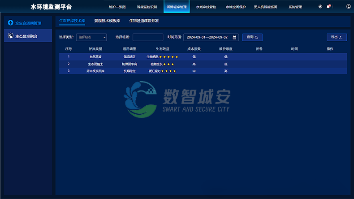
Task: Switch to 景观技术模板库 tab
Action: (107, 21)
